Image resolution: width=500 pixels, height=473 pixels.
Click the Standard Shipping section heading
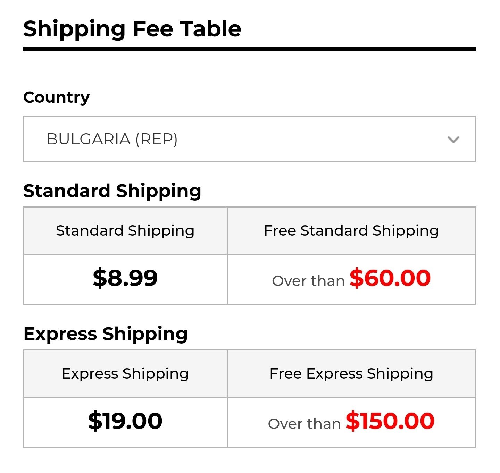point(112,191)
